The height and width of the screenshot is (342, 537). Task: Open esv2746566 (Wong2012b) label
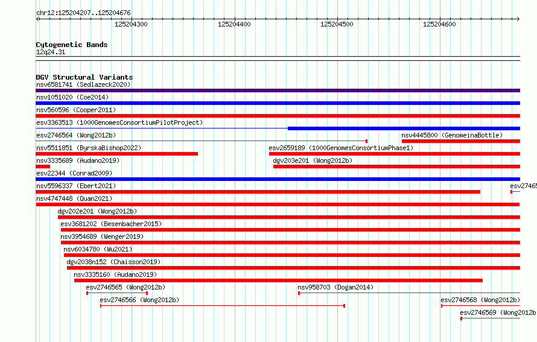tap(139, 300)
